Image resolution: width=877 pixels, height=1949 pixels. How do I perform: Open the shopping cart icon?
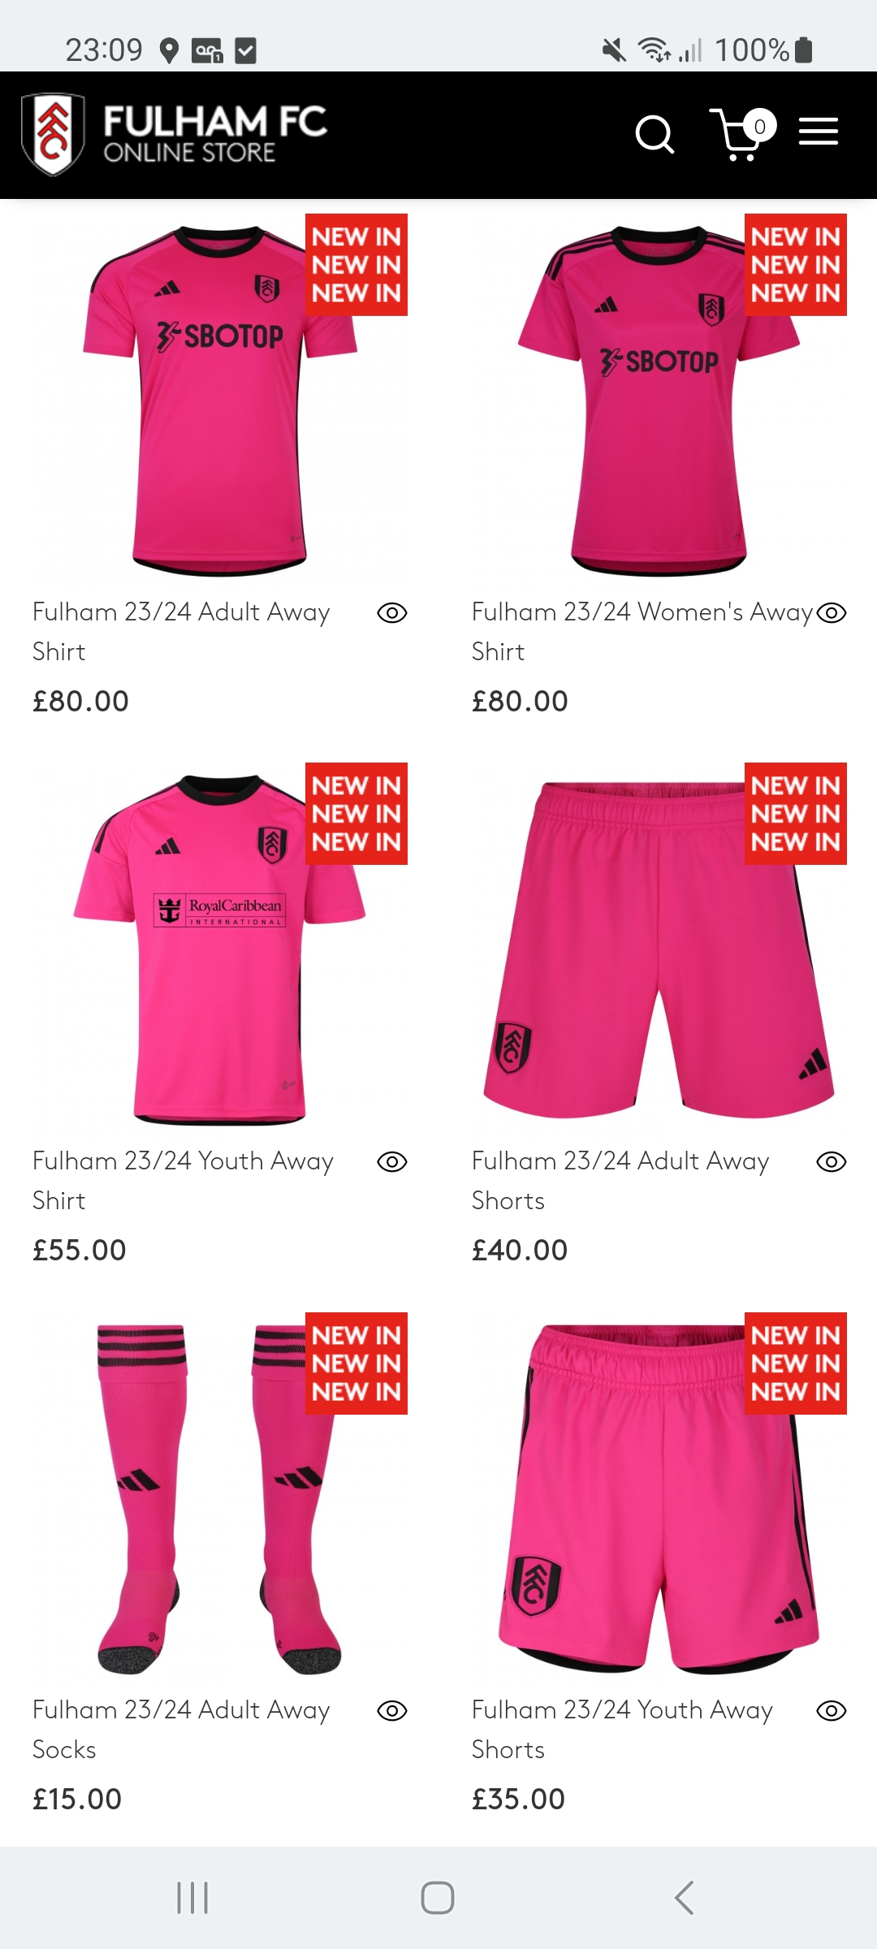tap(742, 134)
